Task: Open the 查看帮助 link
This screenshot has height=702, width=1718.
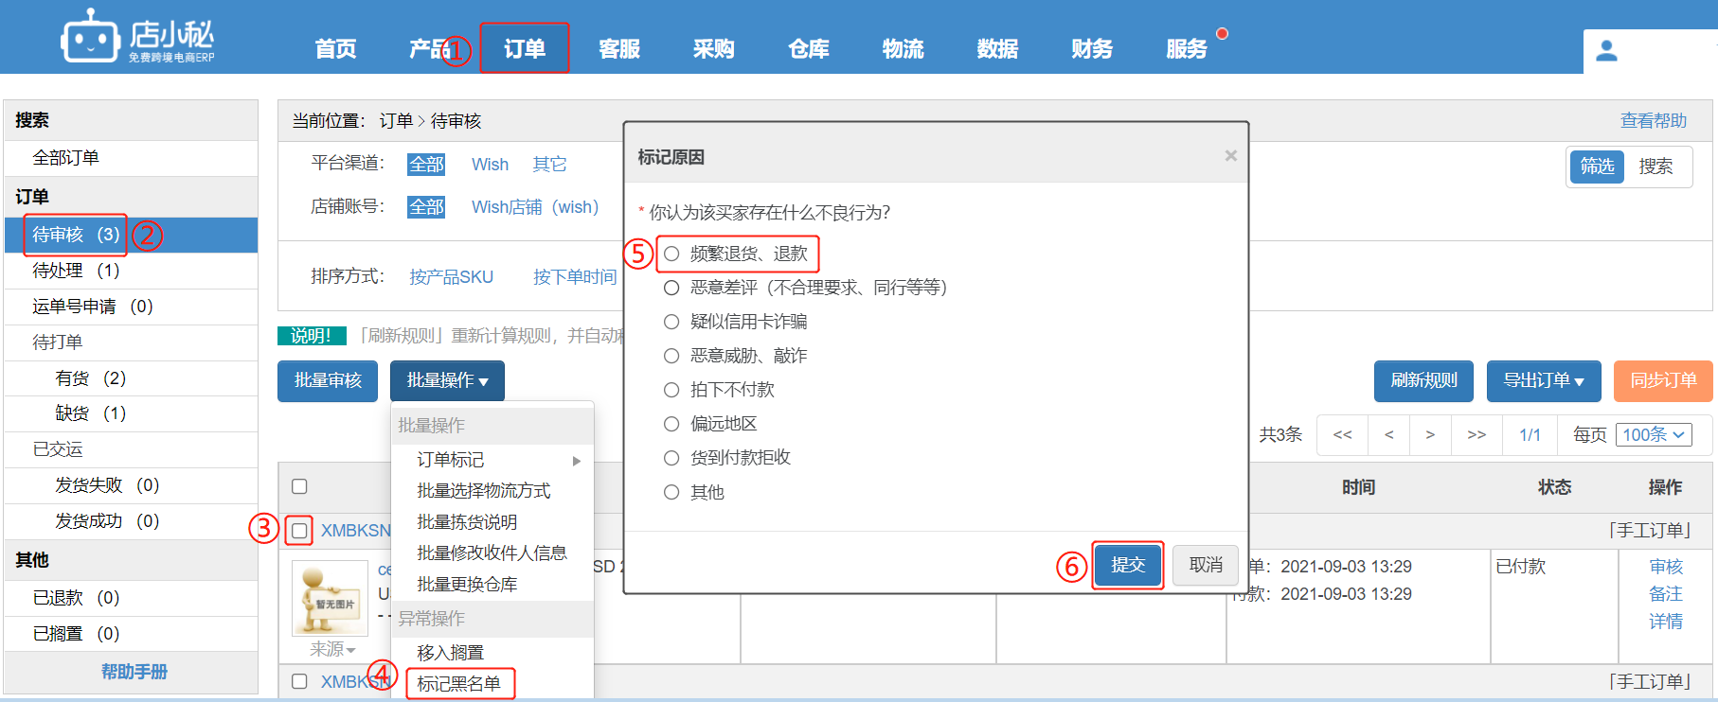Action: 1653,121
